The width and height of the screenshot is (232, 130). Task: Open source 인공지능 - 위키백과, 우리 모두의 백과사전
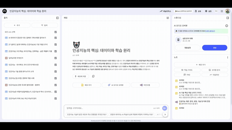(23, 65)
